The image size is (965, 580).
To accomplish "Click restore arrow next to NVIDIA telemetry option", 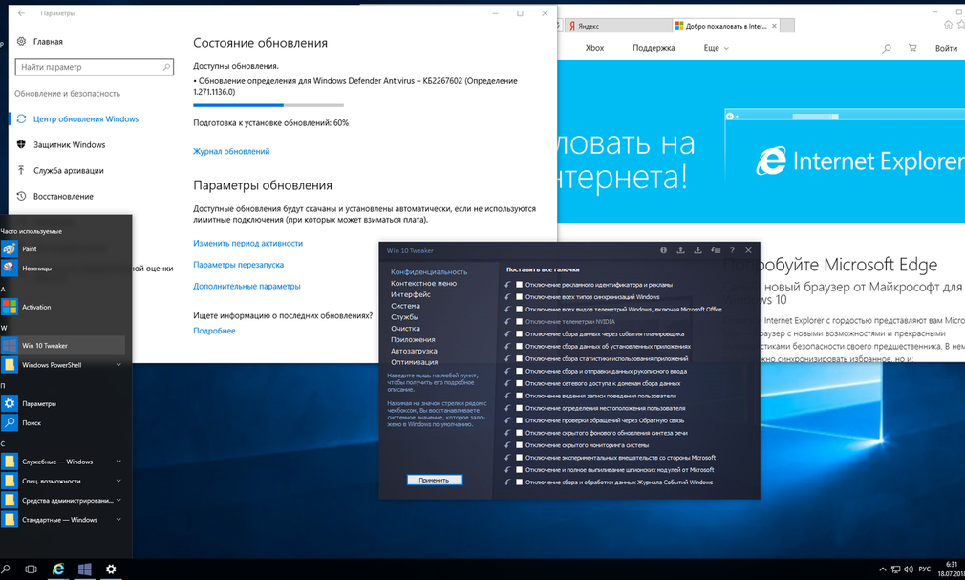I will click(x=507, y=321).
